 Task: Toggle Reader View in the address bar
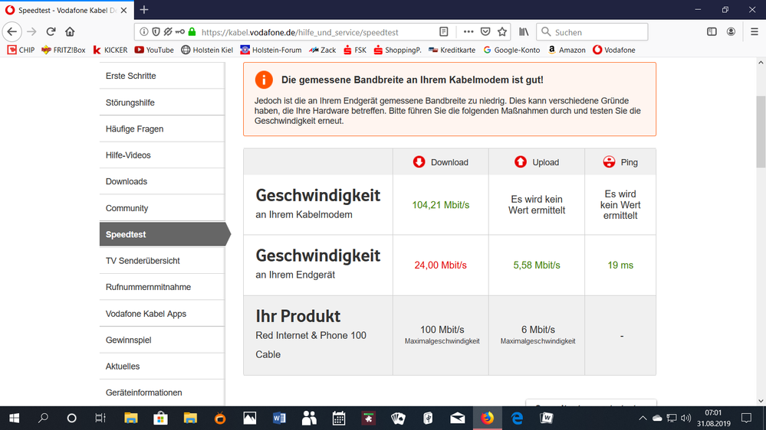(x=444, y=32)
